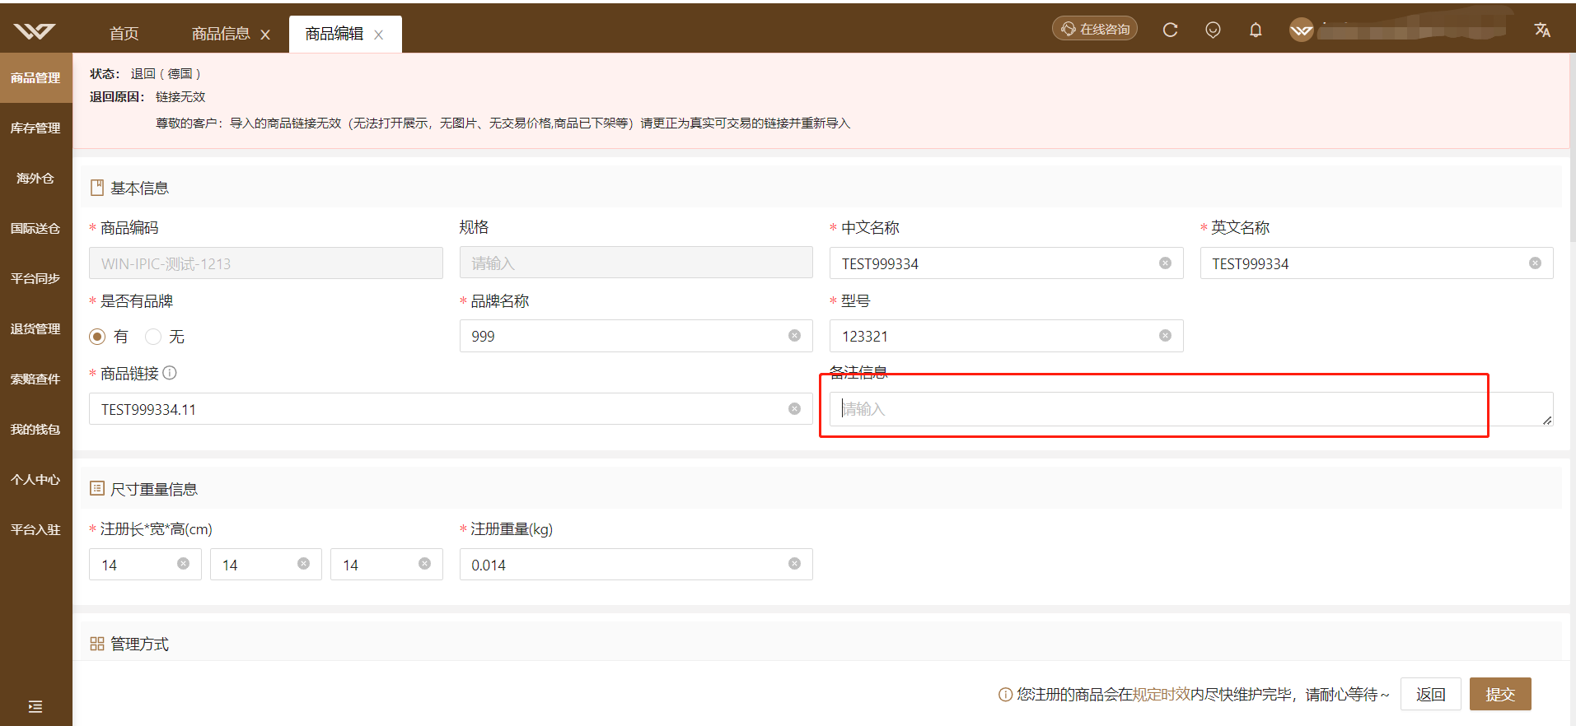Select the 无 brand radio button
Viewport: 1576px width, 726px height.
[x=152, y=337]
